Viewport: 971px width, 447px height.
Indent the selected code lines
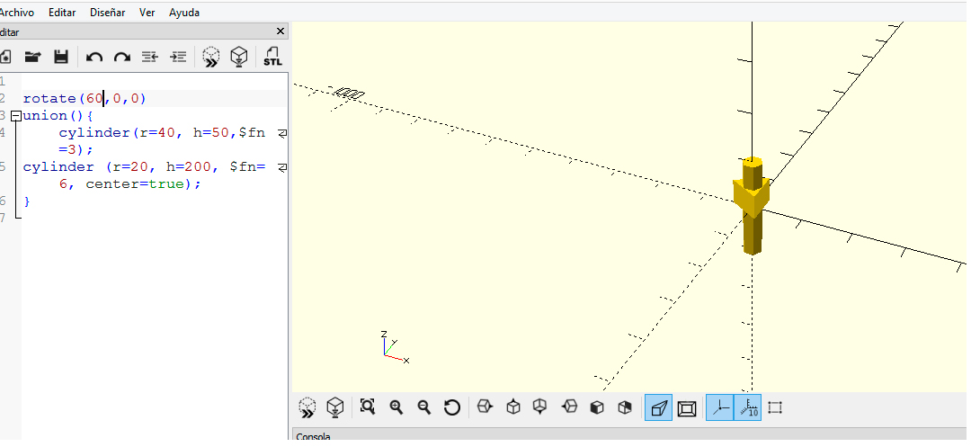tap(179, 57)
